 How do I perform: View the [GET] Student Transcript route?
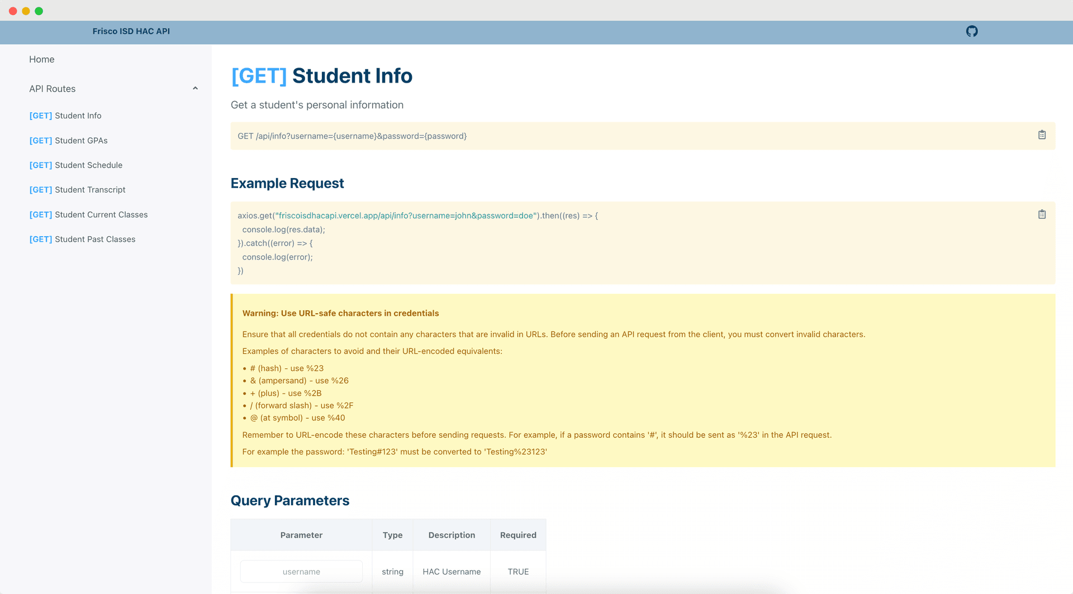coord(77,189)
